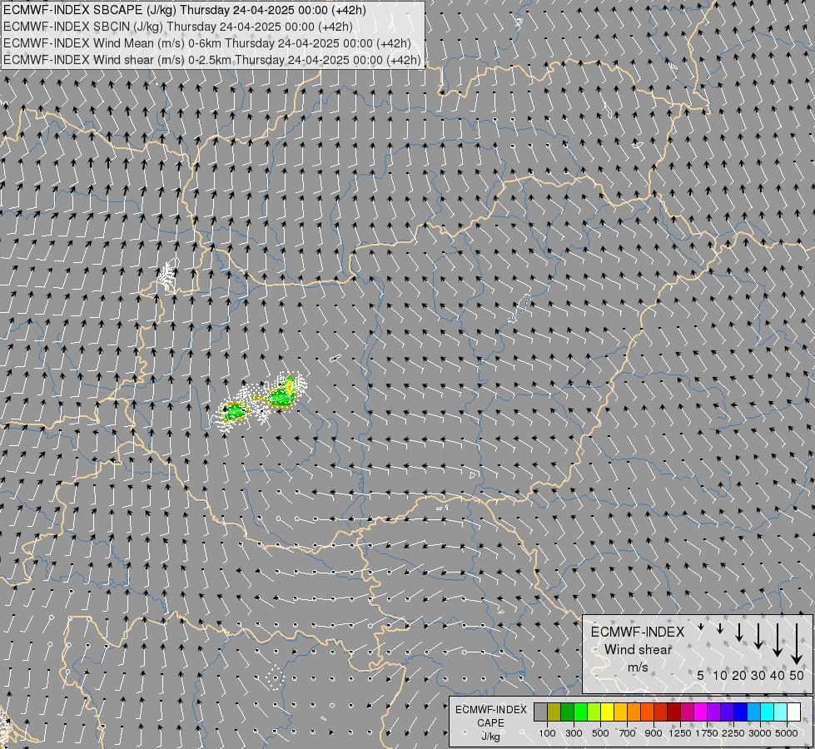Click the 30 m/s wind shear legend arrow

(758, 636)
